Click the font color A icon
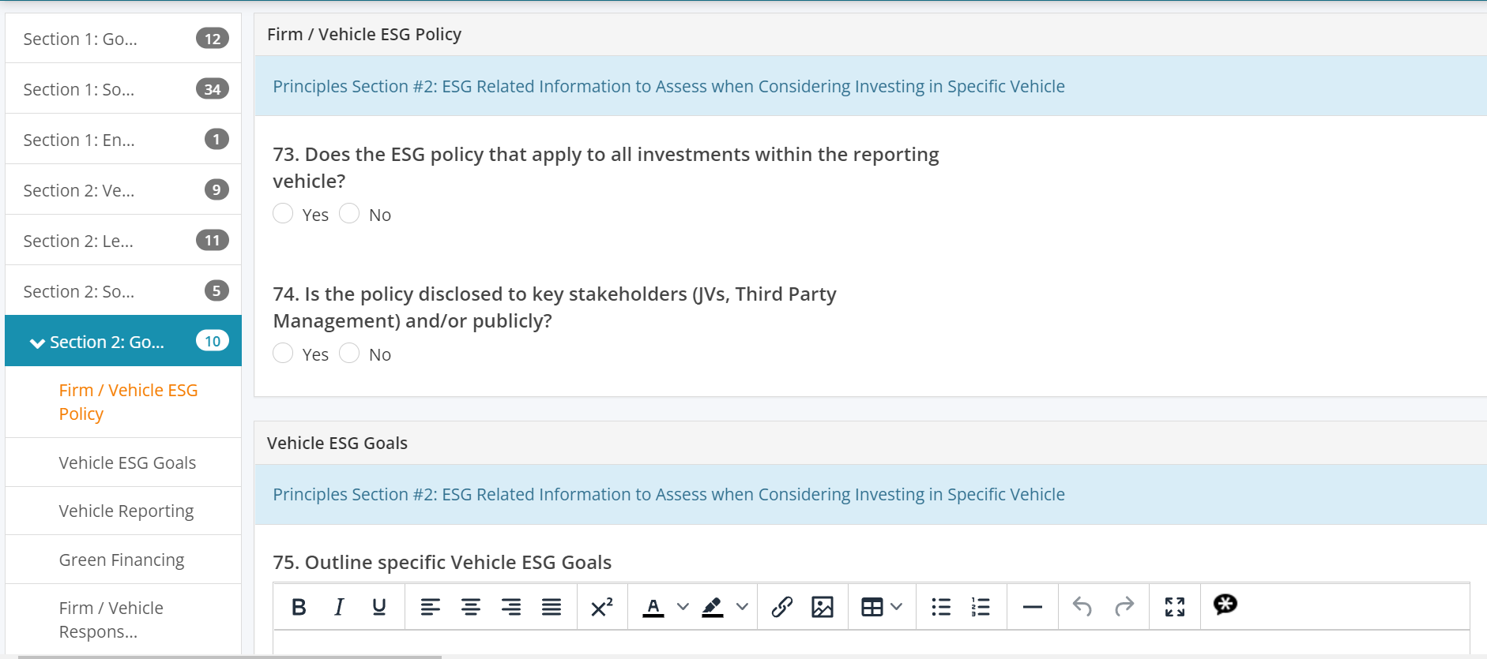Image resolution: width=1487 pixels, height=659 pixels. [x=653, y=607]
